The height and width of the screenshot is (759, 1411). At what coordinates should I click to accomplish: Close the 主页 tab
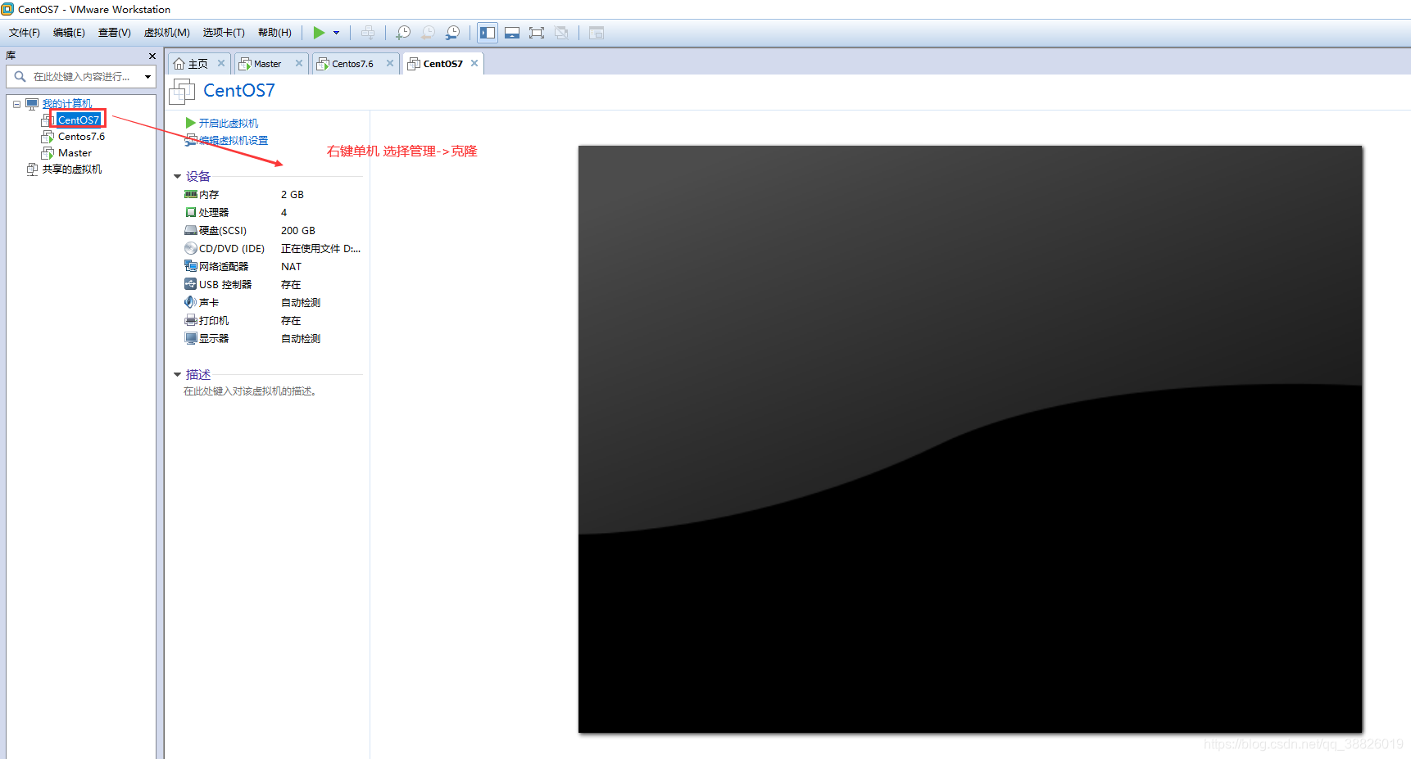pyautogui.click(x=221, y=63)
